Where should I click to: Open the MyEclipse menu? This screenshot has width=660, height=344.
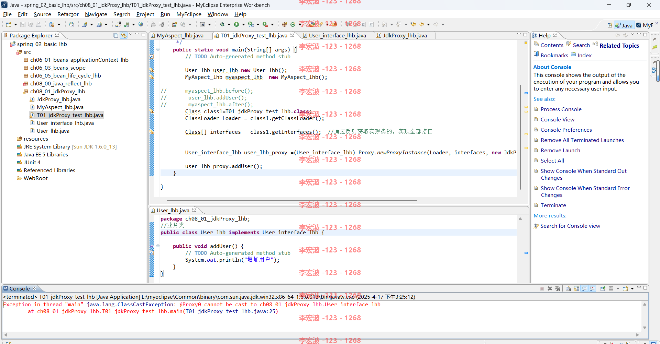click(189, 14)
